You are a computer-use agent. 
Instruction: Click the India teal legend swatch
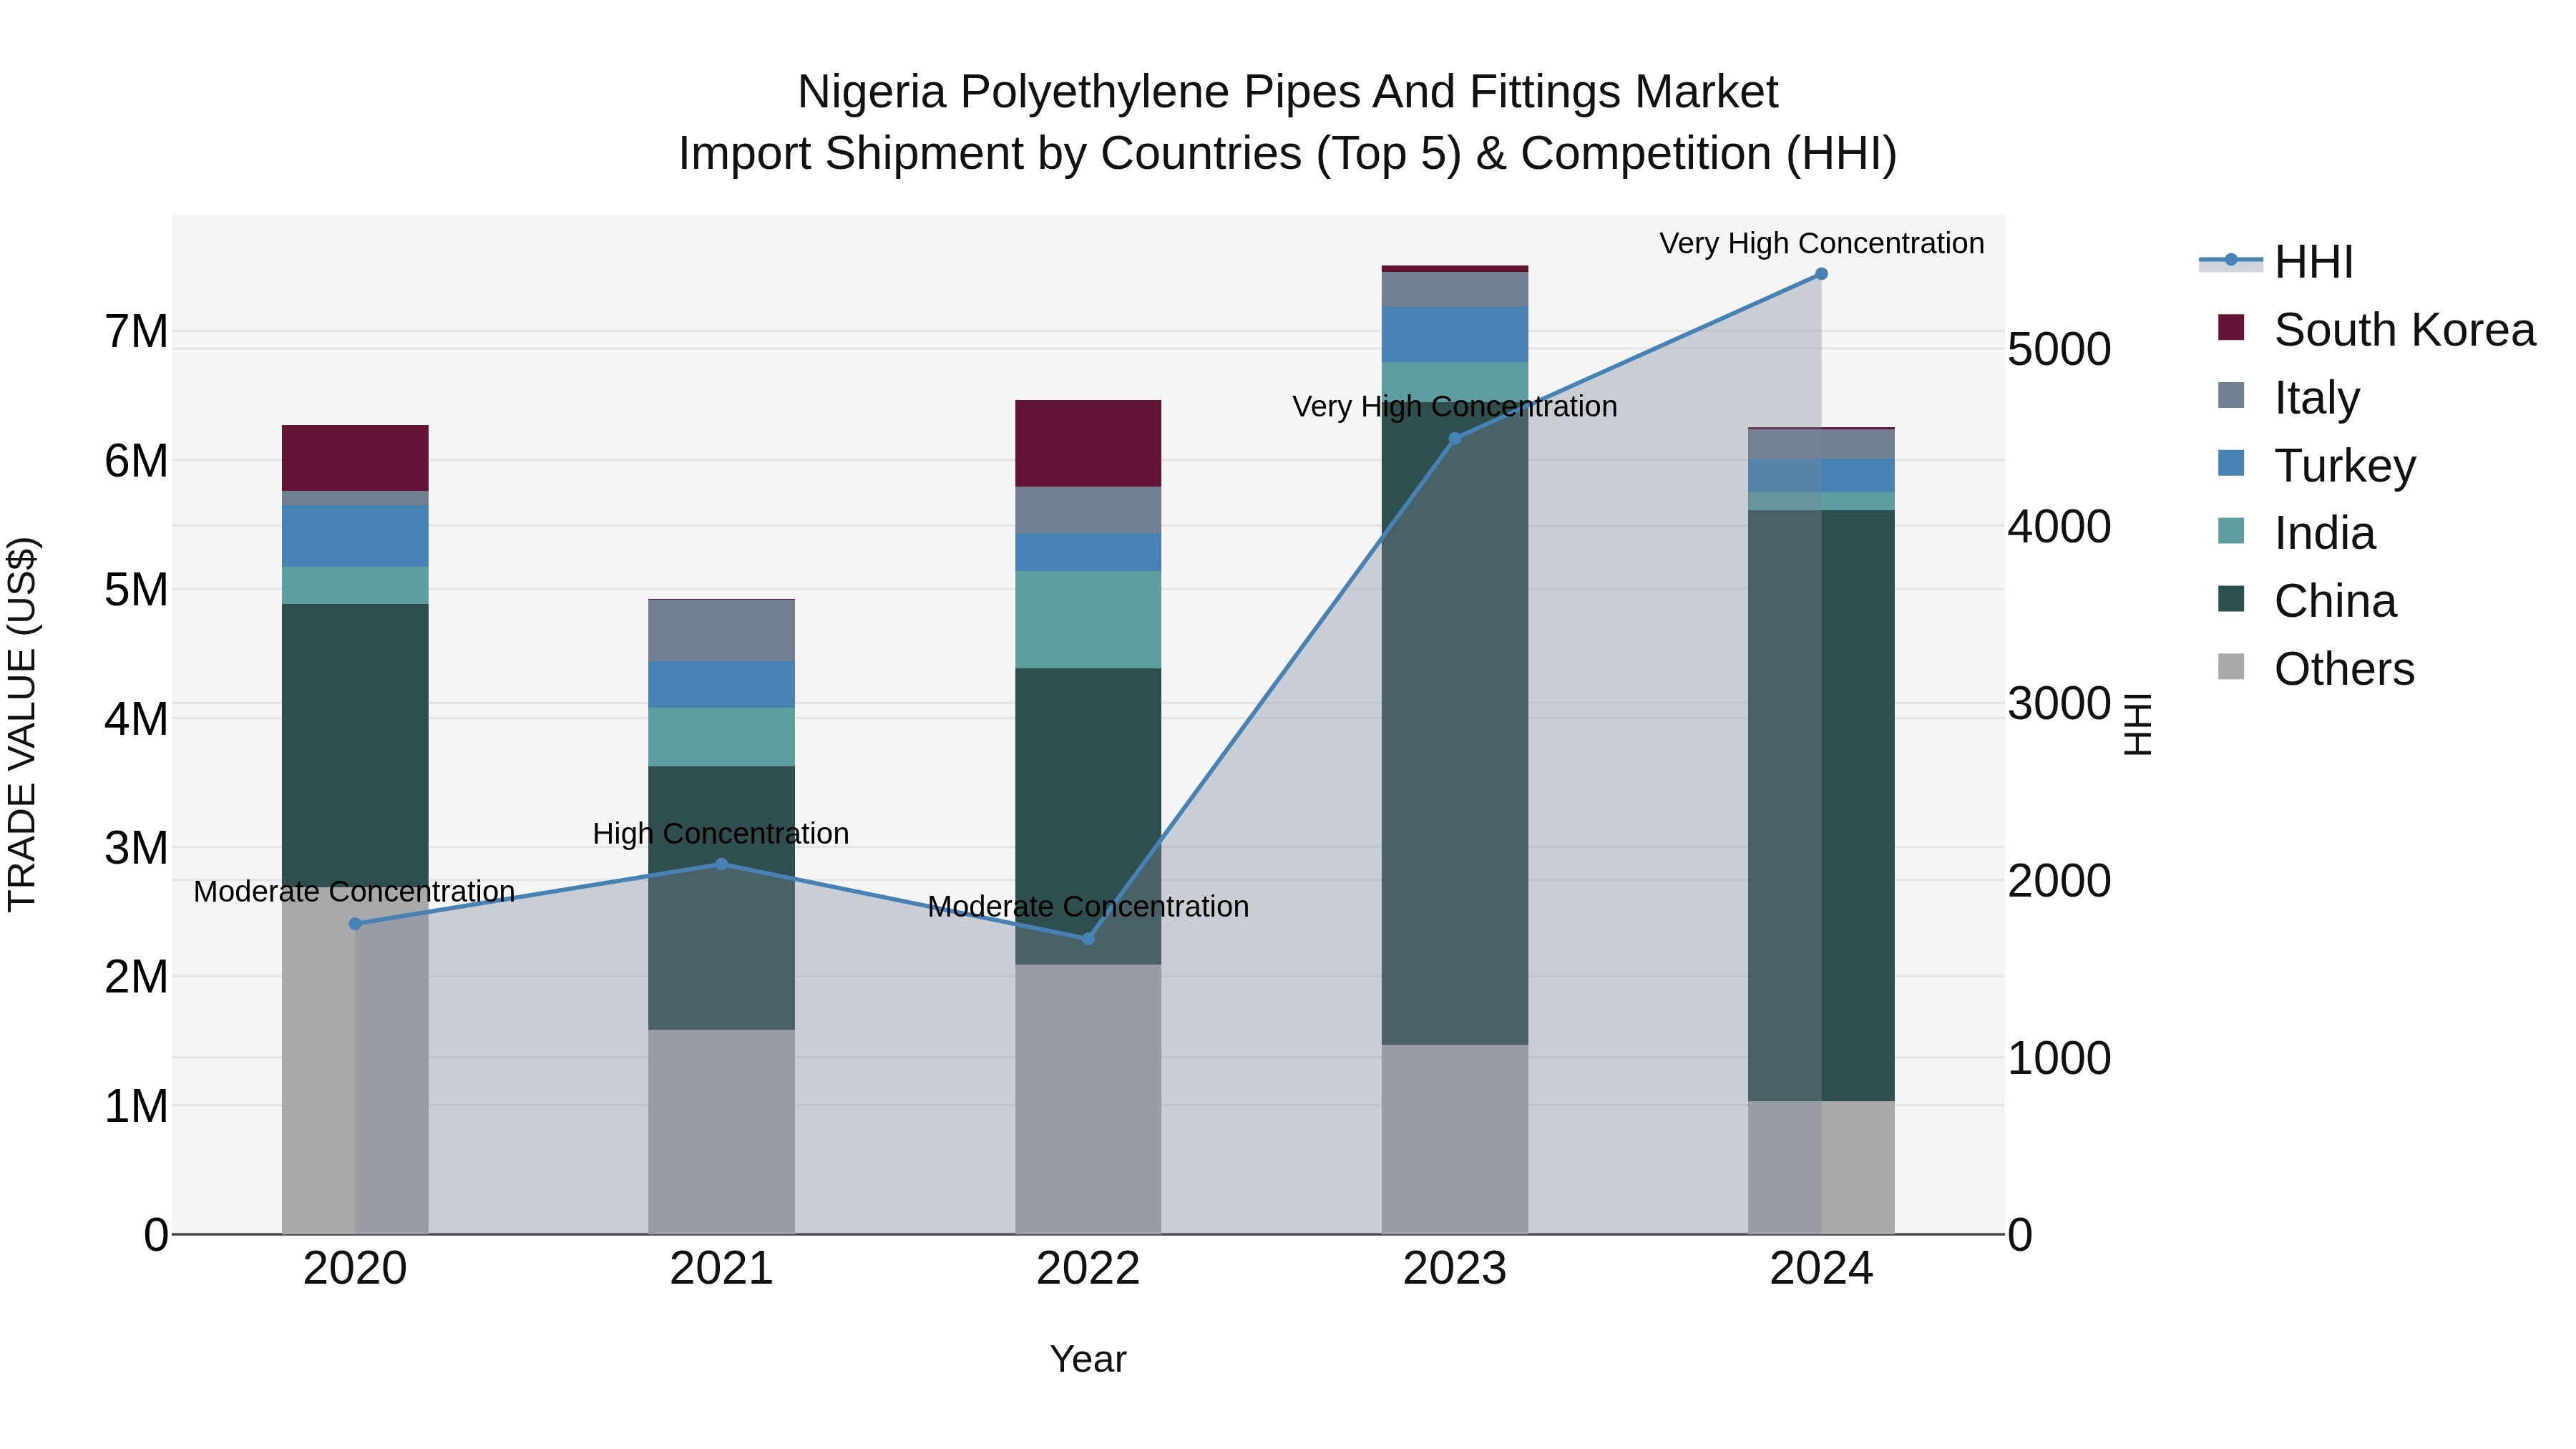[x=2231, y=531]
